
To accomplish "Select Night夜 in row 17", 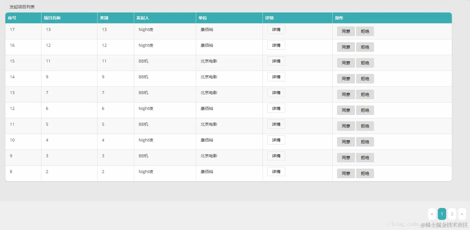I will pos(146,29).
